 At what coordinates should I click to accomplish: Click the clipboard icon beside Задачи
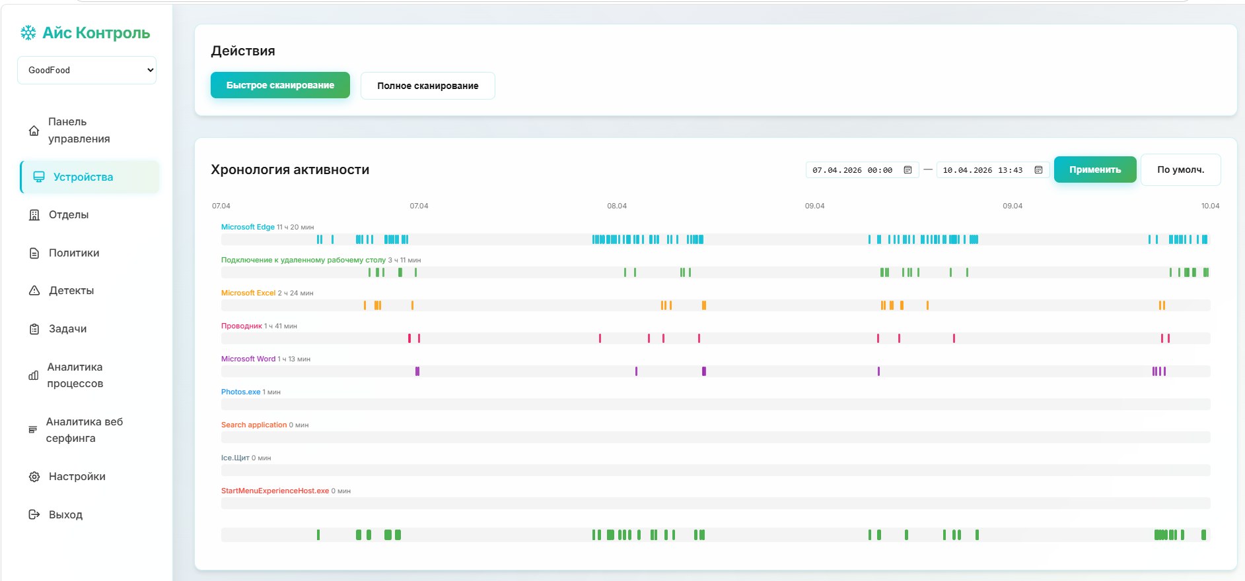pos(34,329)
